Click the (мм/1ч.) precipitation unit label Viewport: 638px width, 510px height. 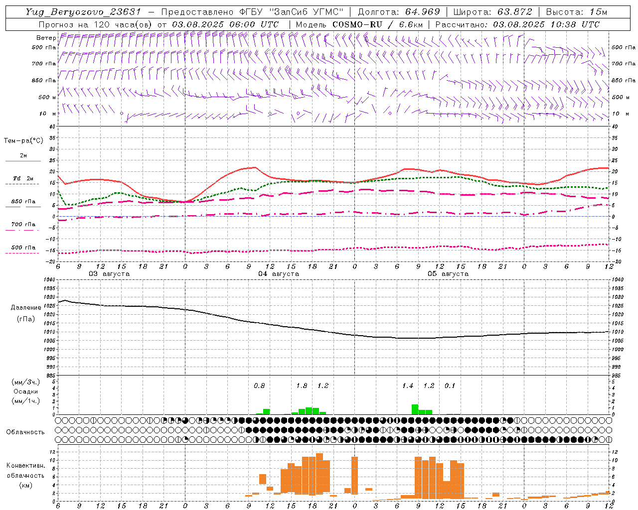(26, 401)
